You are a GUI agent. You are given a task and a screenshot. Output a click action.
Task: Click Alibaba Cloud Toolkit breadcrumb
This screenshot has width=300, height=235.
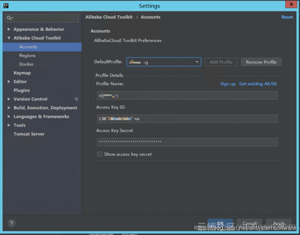click(x=109, y=17)
